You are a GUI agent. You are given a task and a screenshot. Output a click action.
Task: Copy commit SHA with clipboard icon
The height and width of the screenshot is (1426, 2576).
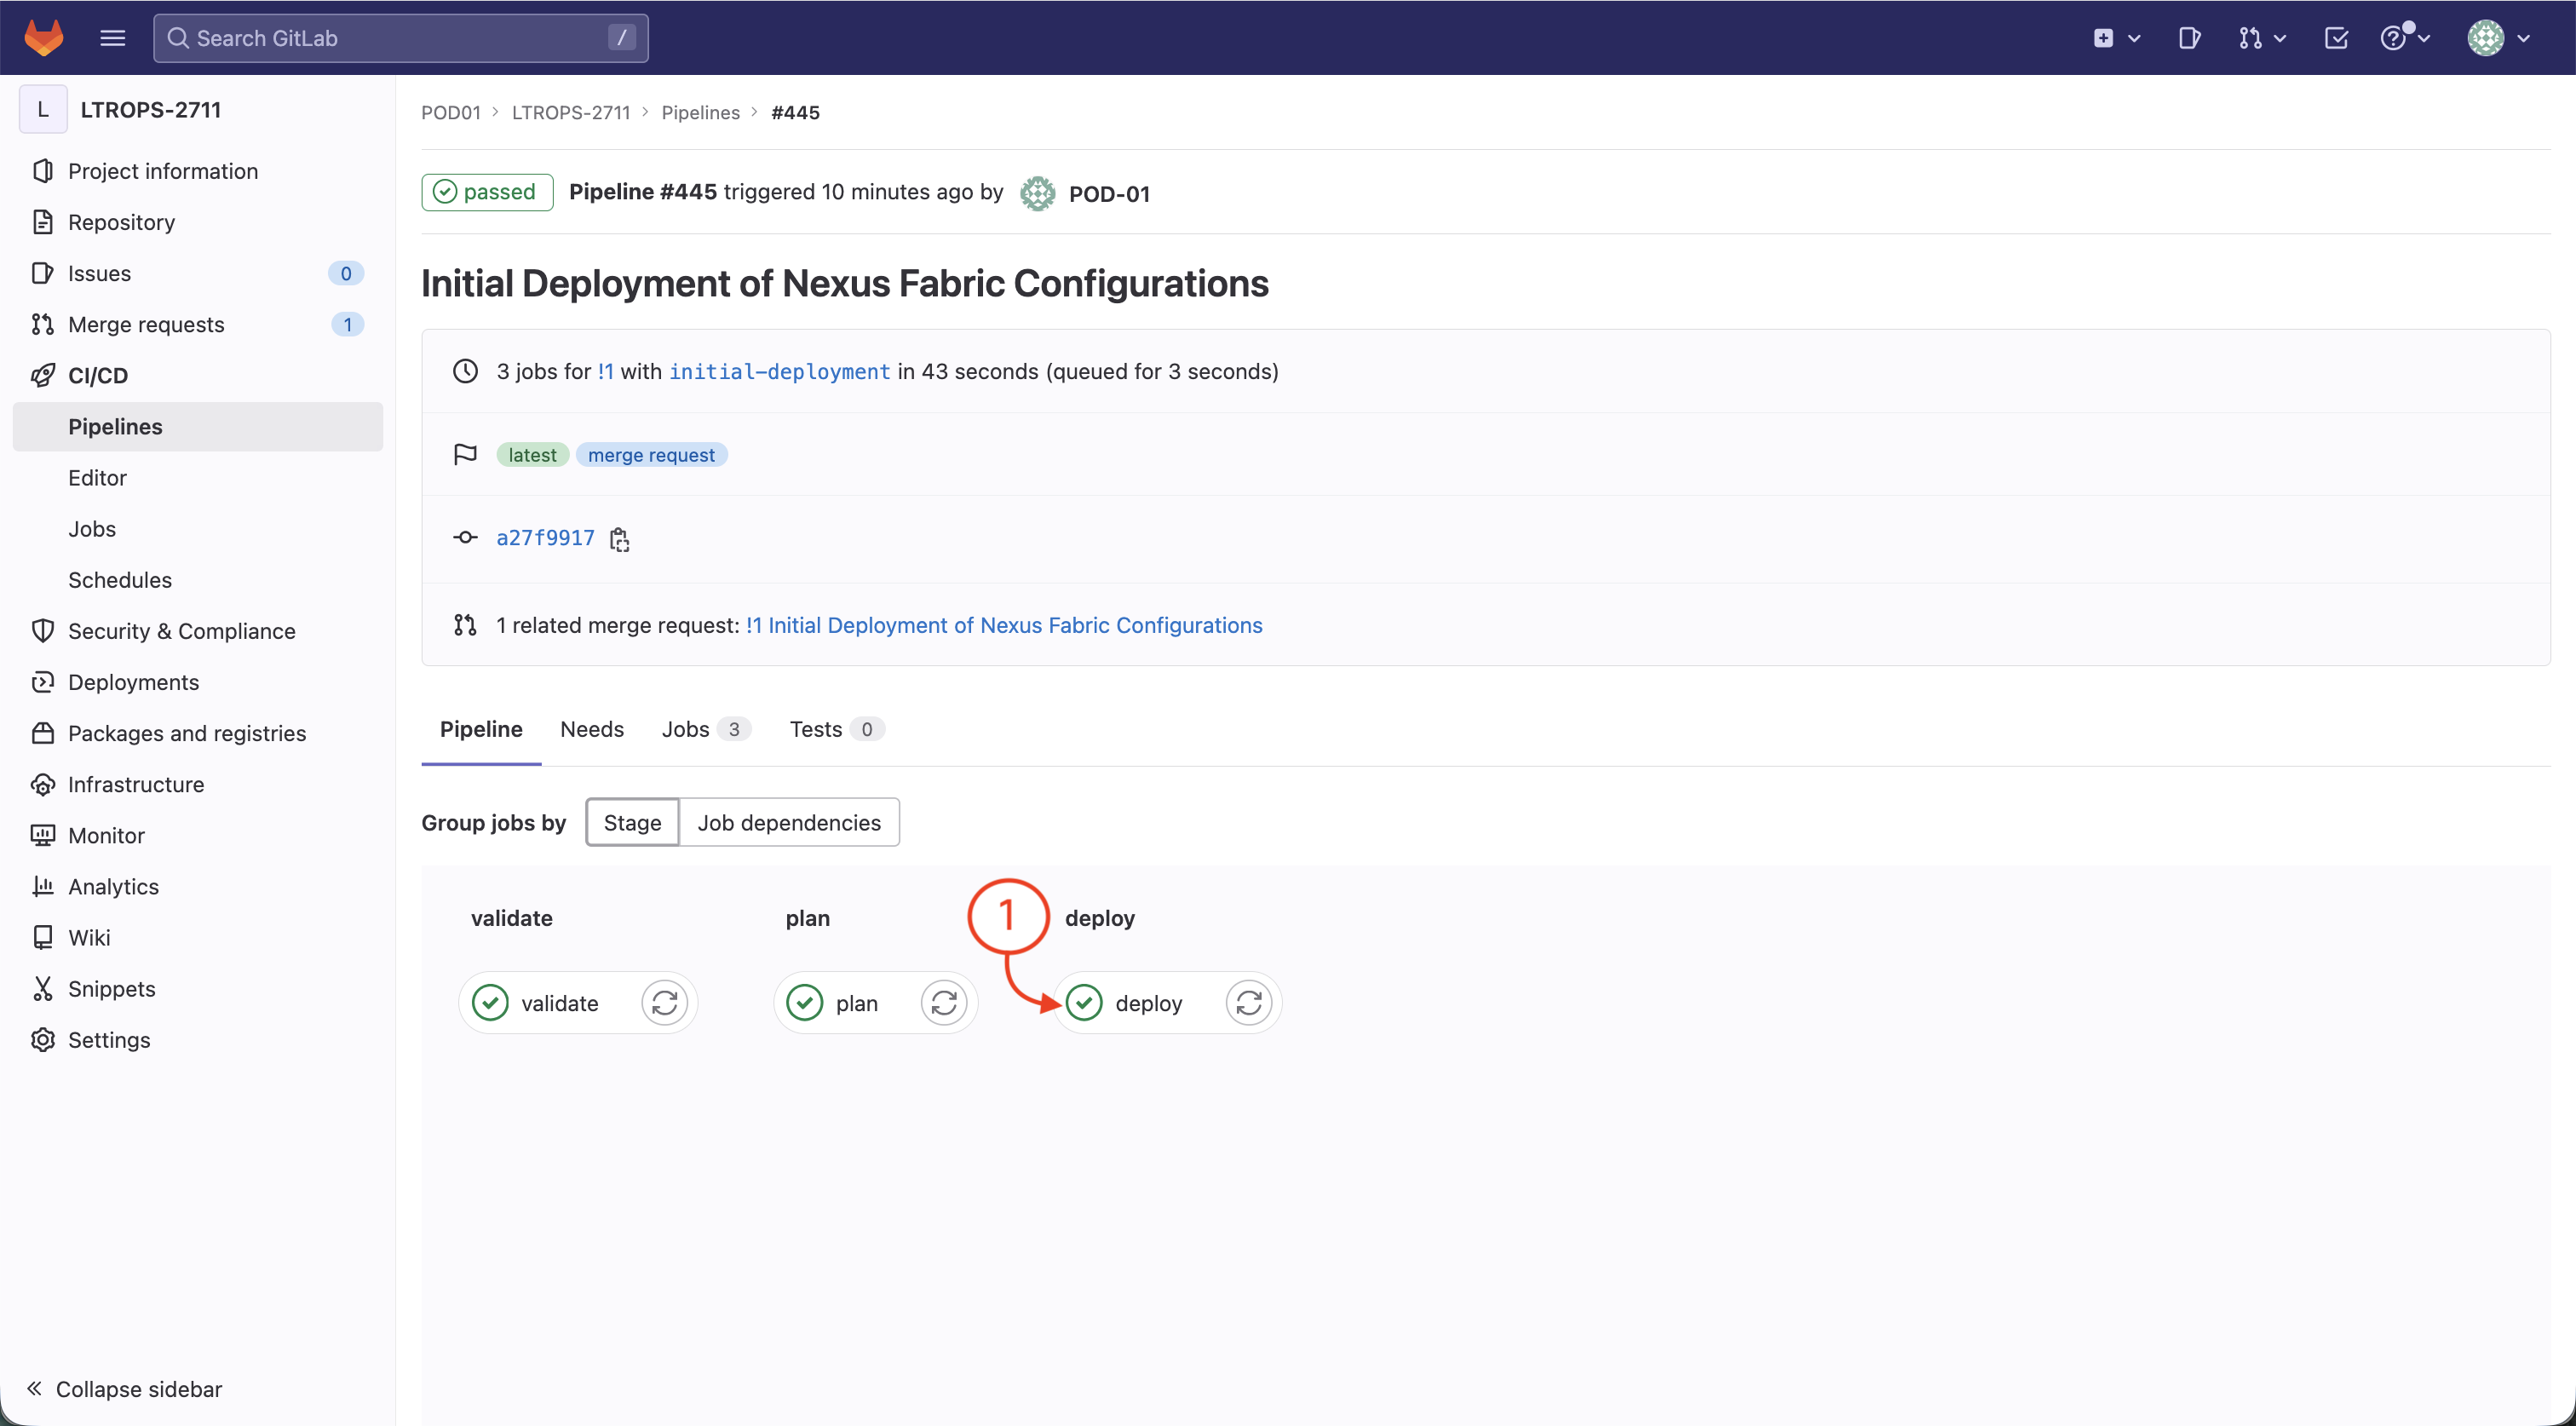click(x=619, y=539)
